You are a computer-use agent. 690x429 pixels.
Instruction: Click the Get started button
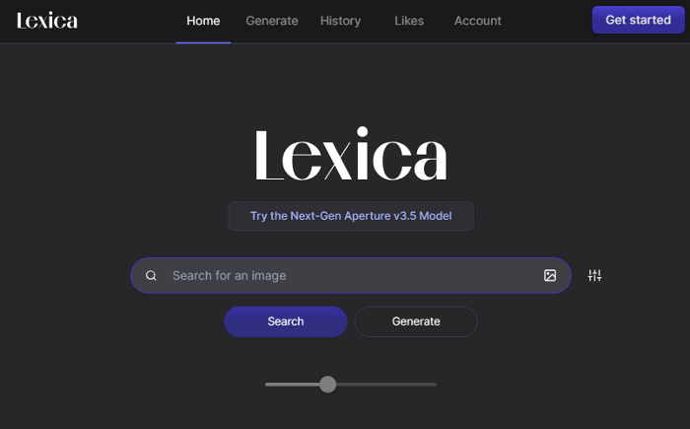[x=638, y=20]
